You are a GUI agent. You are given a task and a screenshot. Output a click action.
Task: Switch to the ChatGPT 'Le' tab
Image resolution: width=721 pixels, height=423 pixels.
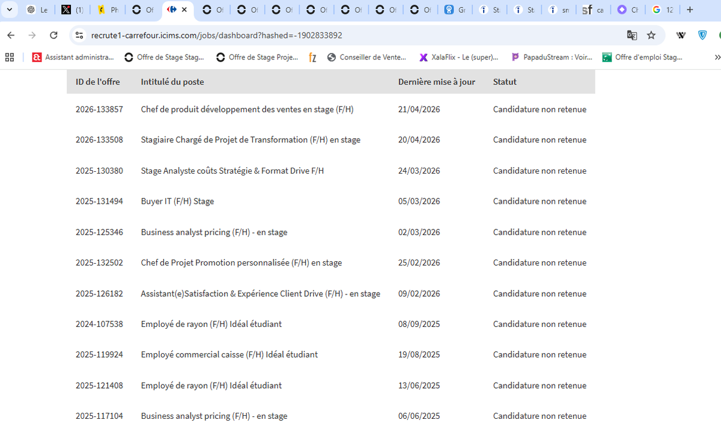(x=37, y=10)
